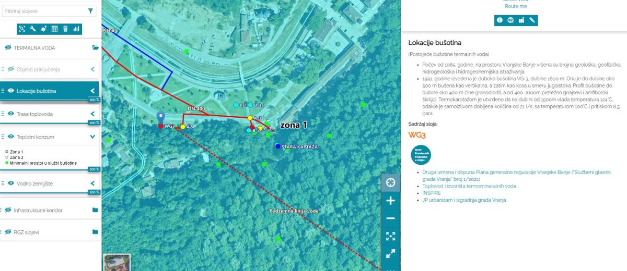
Task: Click the locate-me crosshair map button
Action: point(390,182)
